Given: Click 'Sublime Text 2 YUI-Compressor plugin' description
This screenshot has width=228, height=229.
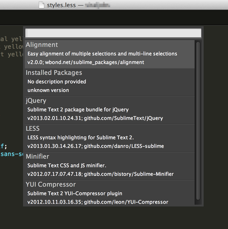Looking at the screenshot, I should pyautogui.click(x=75, y=193).
